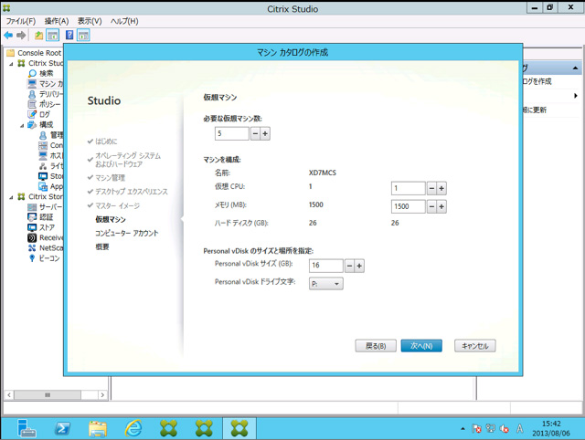
Task: Select the StoreFront node under 構成
Action: [x=51, y=176]
